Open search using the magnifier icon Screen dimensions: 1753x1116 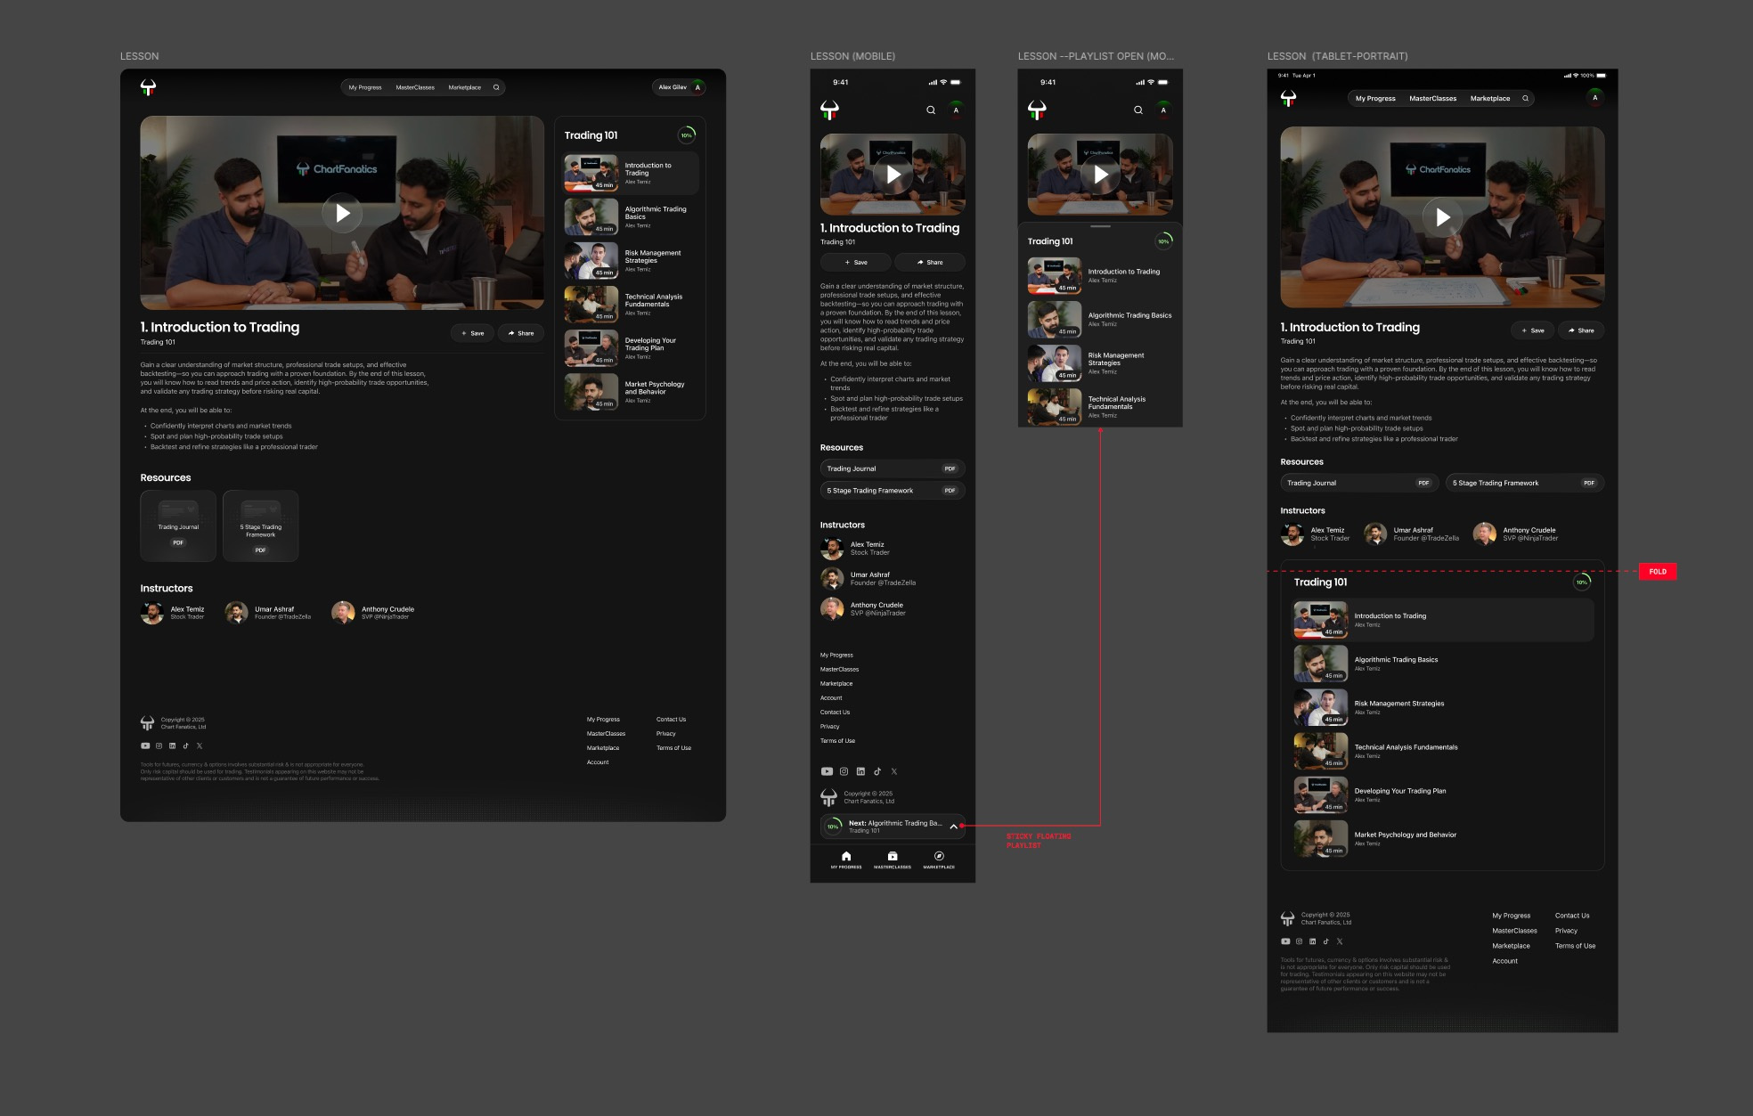click(496, 87)
